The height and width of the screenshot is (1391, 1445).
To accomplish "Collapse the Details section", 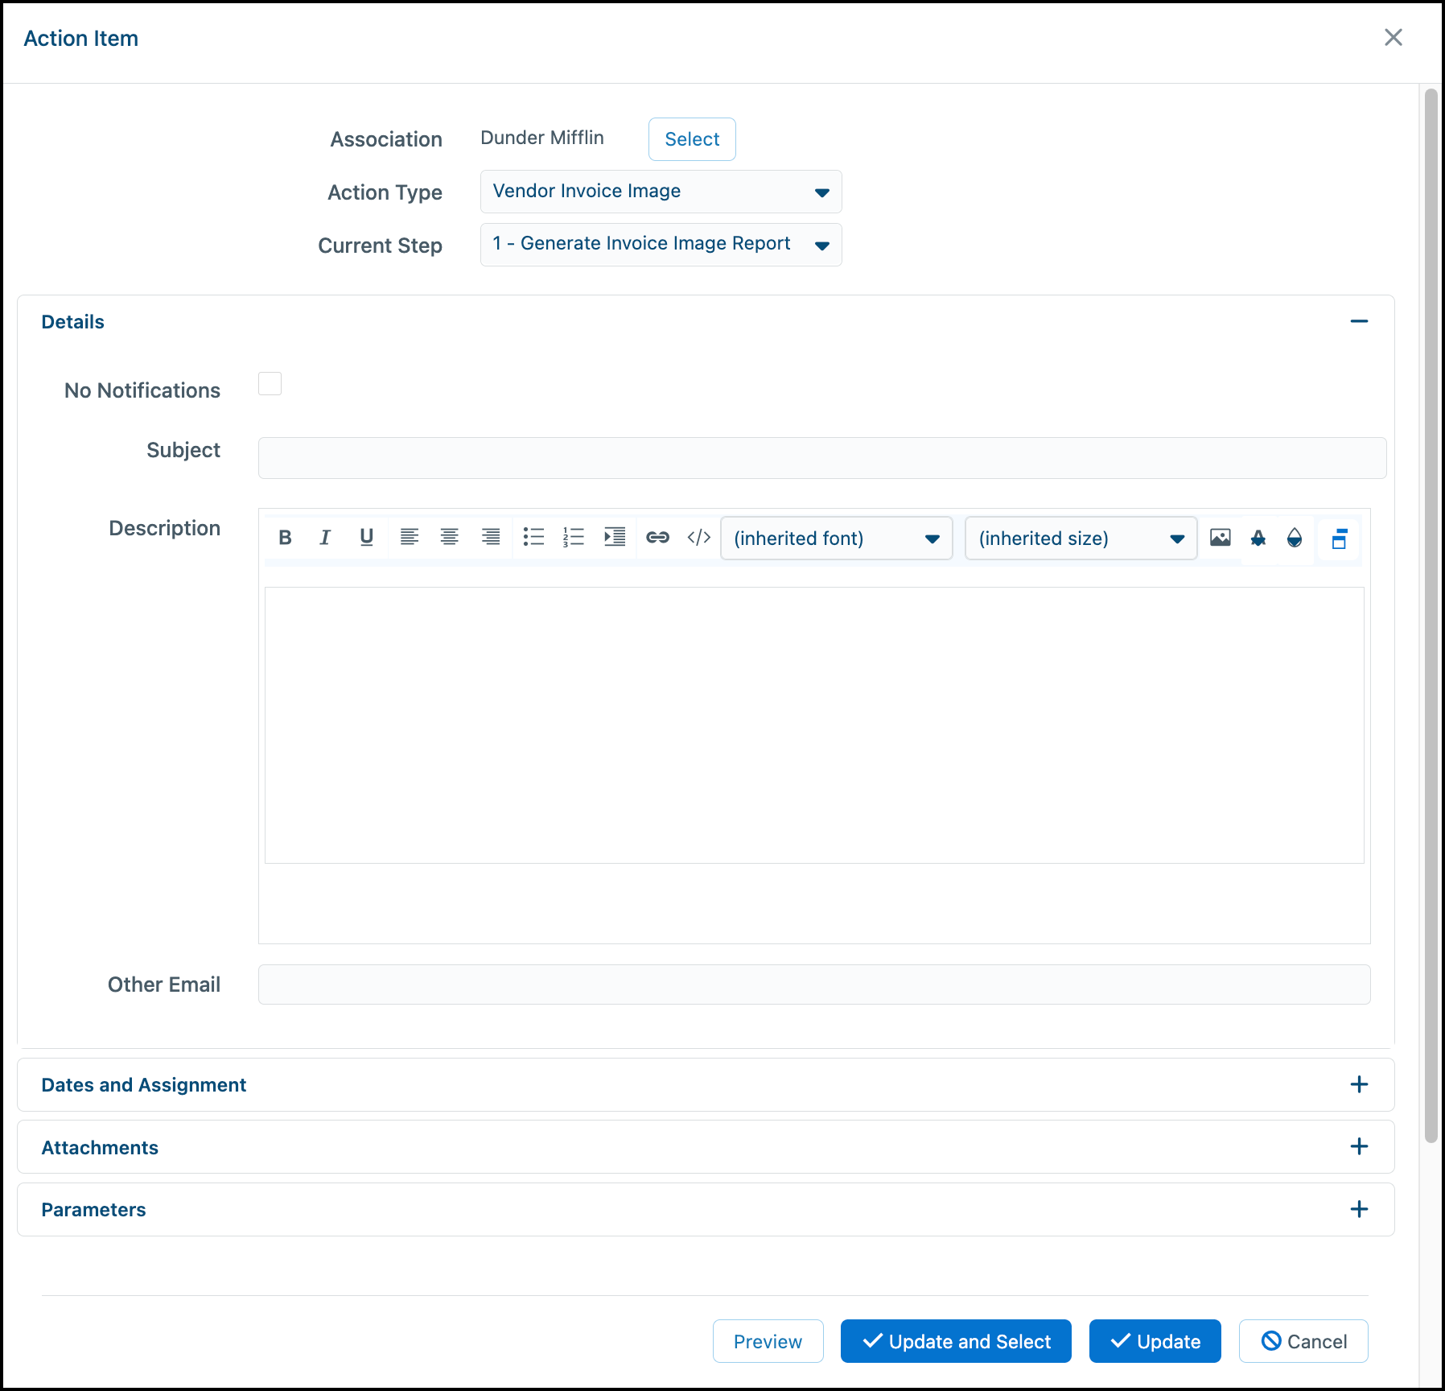I will [1359, 321].
